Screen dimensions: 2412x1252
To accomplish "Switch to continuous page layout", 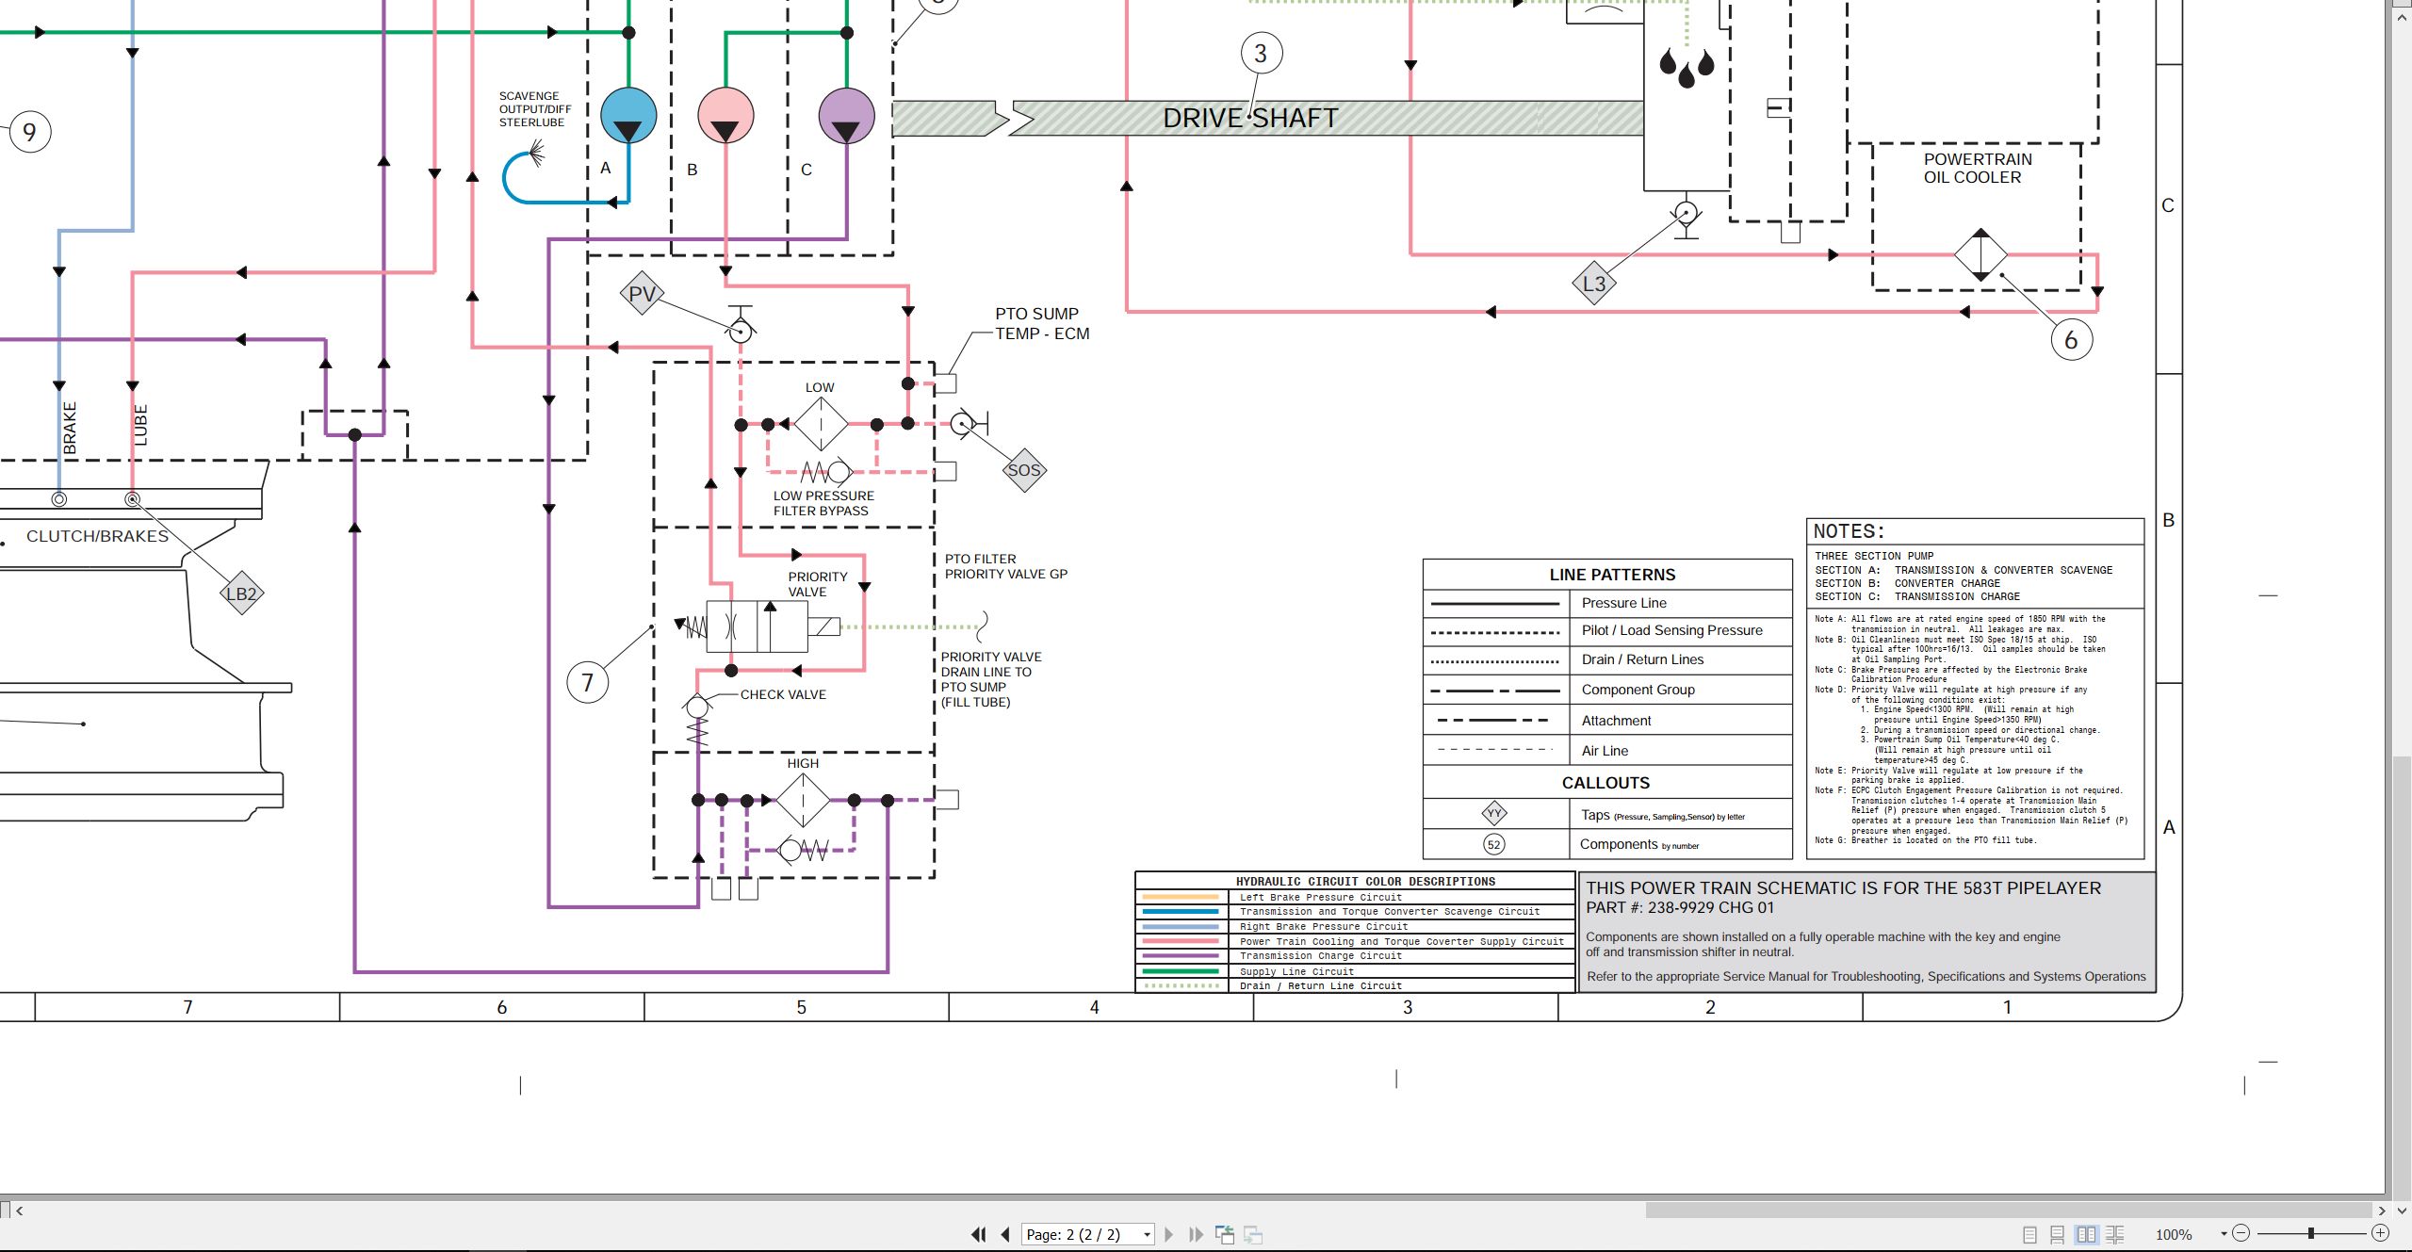I will click(2058, 1234).
